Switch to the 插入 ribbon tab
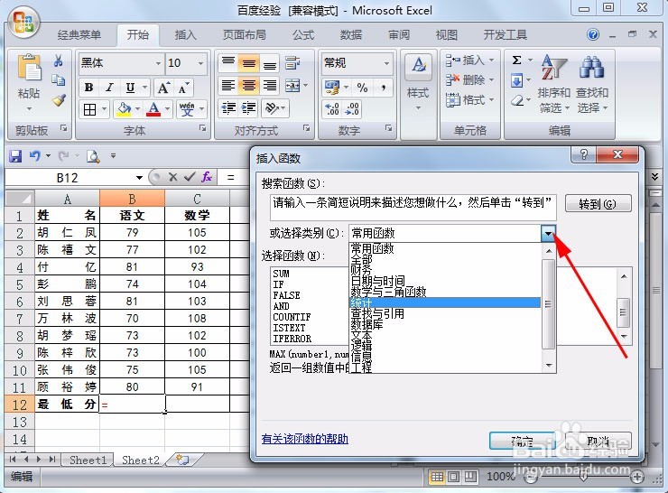Viewport: 668px width, 493px height. [x=185, y=34]
